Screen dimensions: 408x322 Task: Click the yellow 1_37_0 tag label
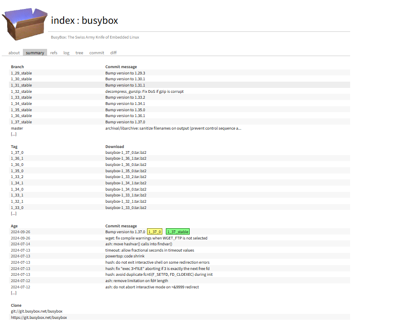pyautogui.click(x=155, y=232)
